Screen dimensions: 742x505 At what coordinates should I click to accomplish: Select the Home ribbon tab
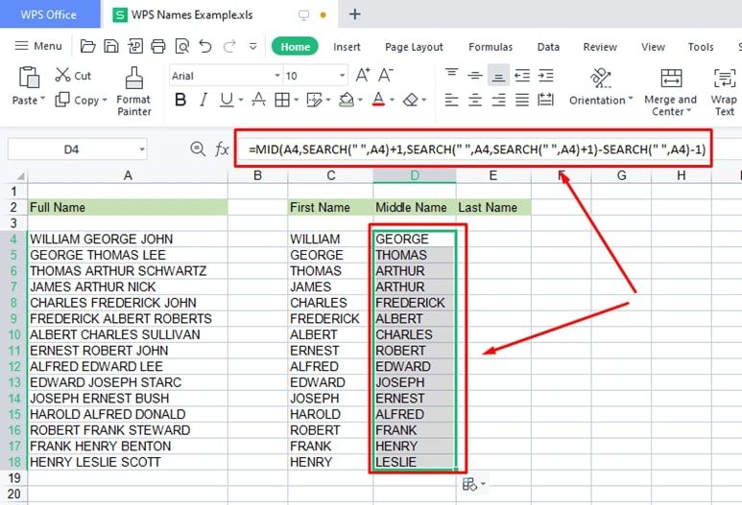[295, 46]
